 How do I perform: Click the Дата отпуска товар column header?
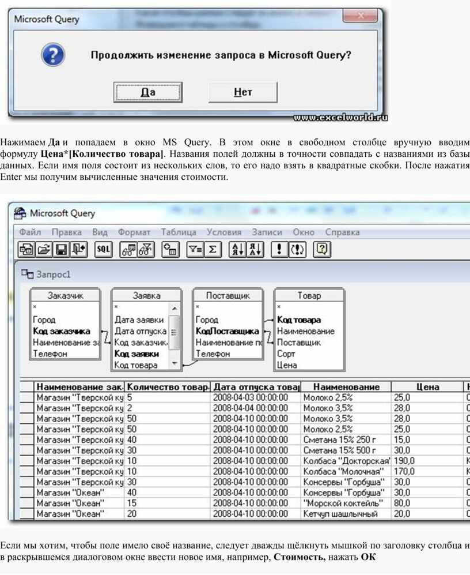(256, 387)
